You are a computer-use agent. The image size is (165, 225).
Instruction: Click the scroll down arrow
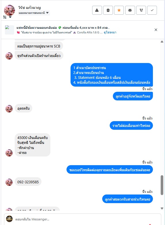pyautogui.click(x=162, y=208)
